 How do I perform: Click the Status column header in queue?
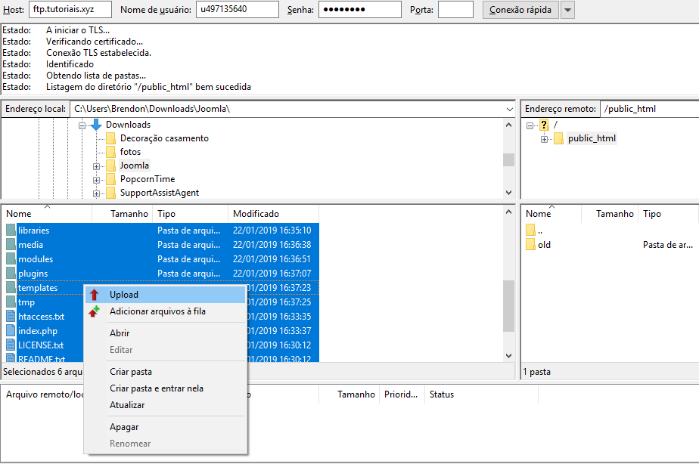[x=481, y=394]
